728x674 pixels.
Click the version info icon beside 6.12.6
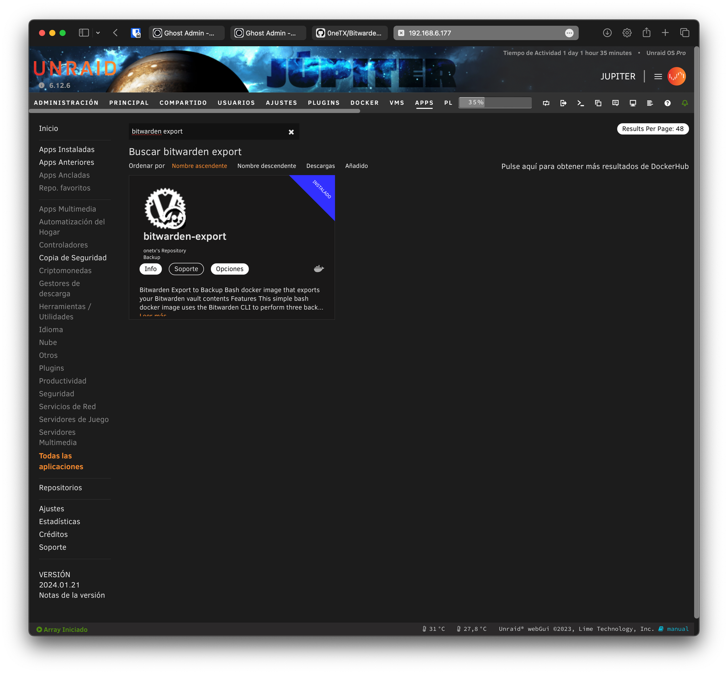pos(42,85)
